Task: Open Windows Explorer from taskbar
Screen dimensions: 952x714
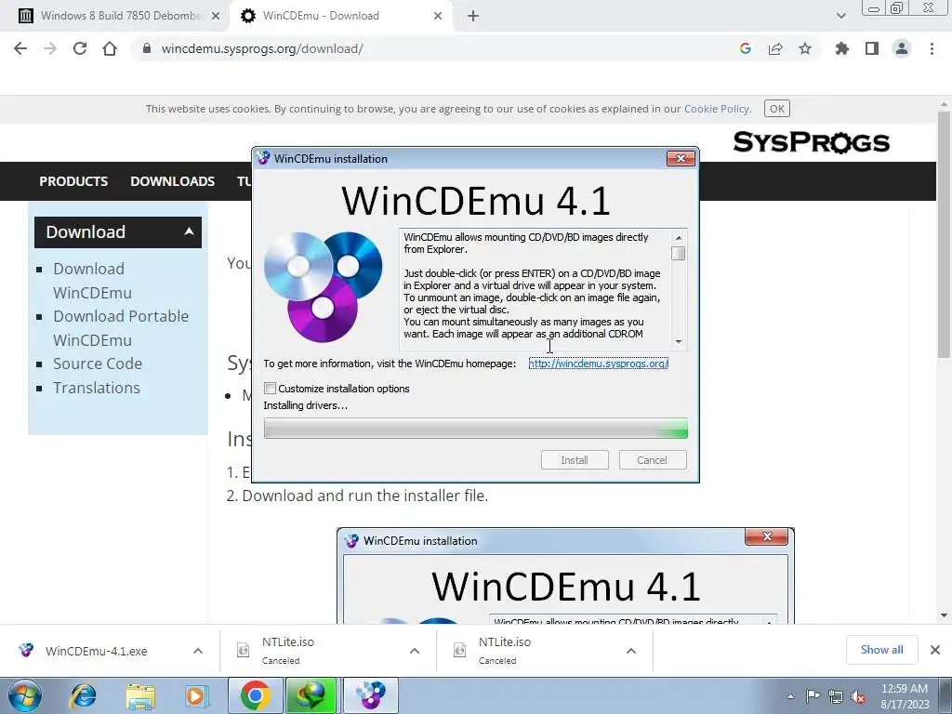Action: click(x=140, y=695)
